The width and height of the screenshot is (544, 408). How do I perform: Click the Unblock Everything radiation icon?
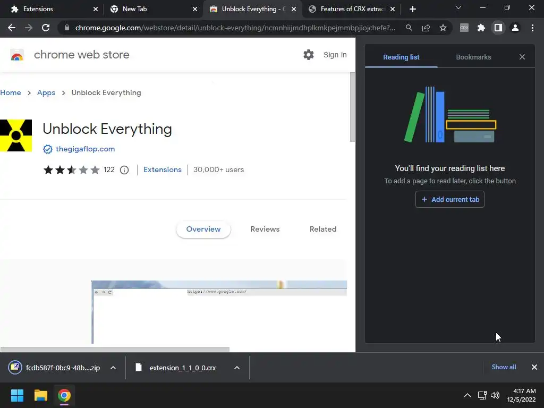tap(15, 135)
